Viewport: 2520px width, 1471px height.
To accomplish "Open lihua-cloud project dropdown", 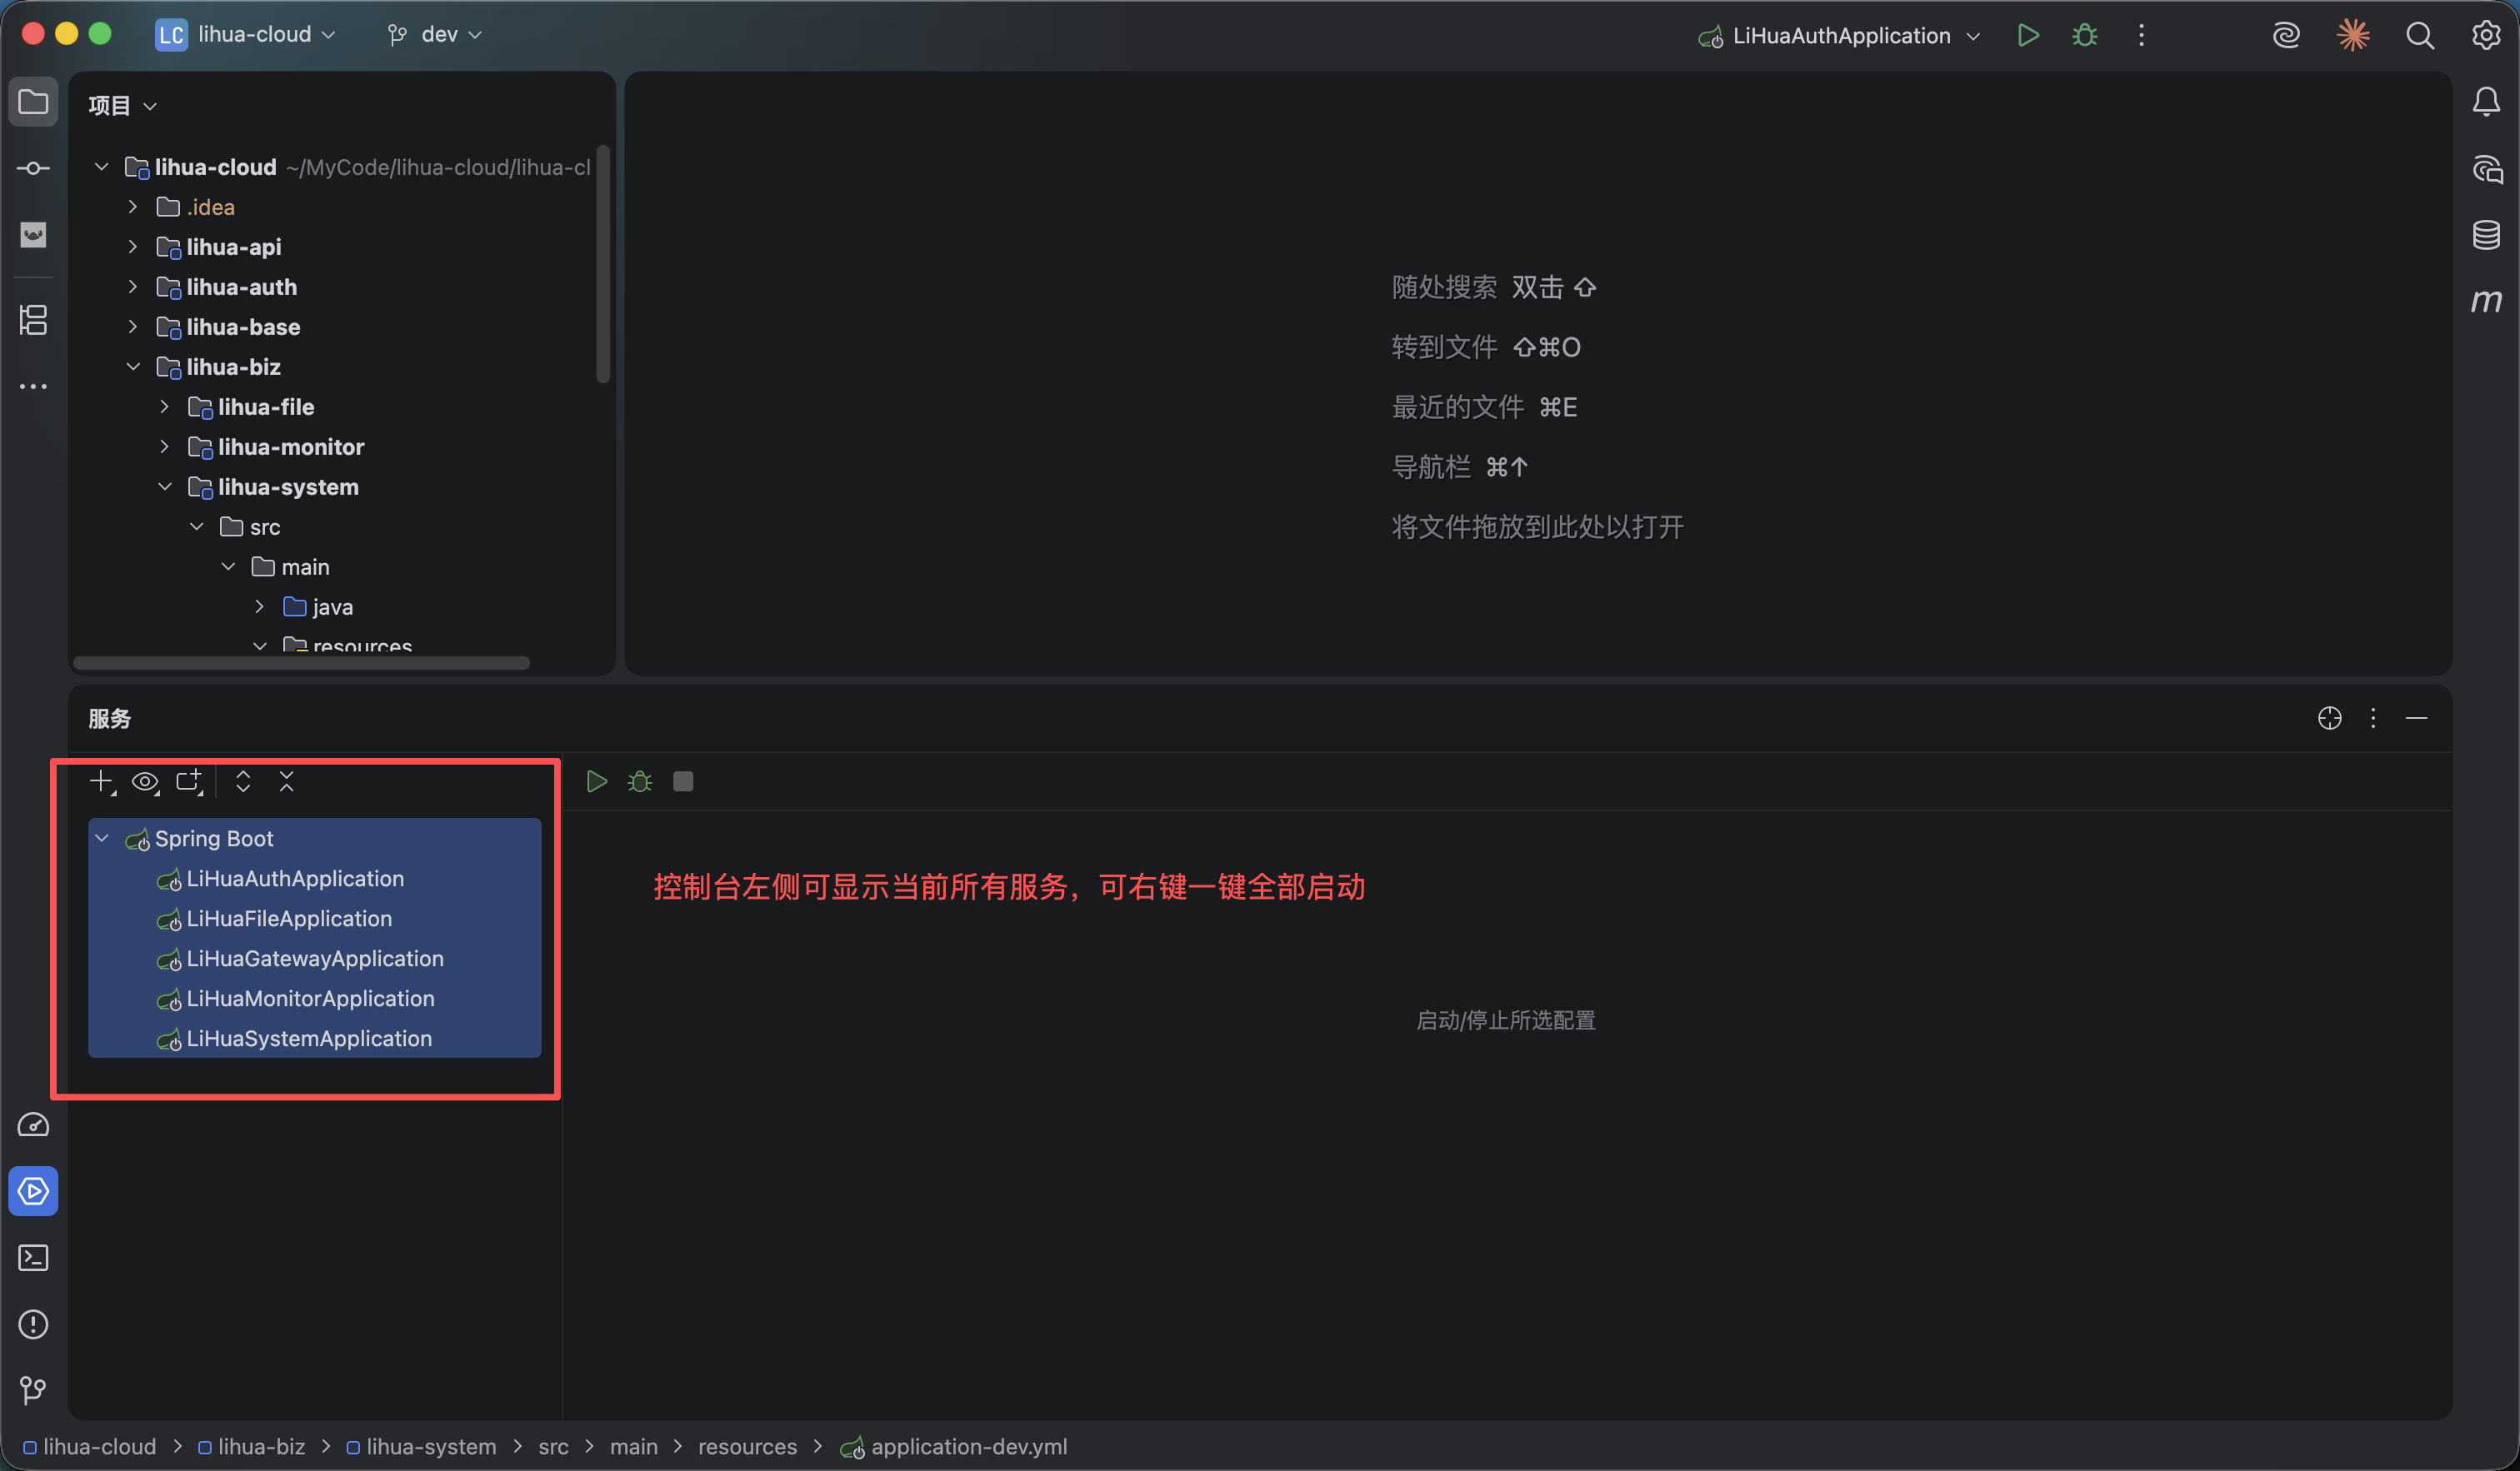I will click(x=246, y=35).
